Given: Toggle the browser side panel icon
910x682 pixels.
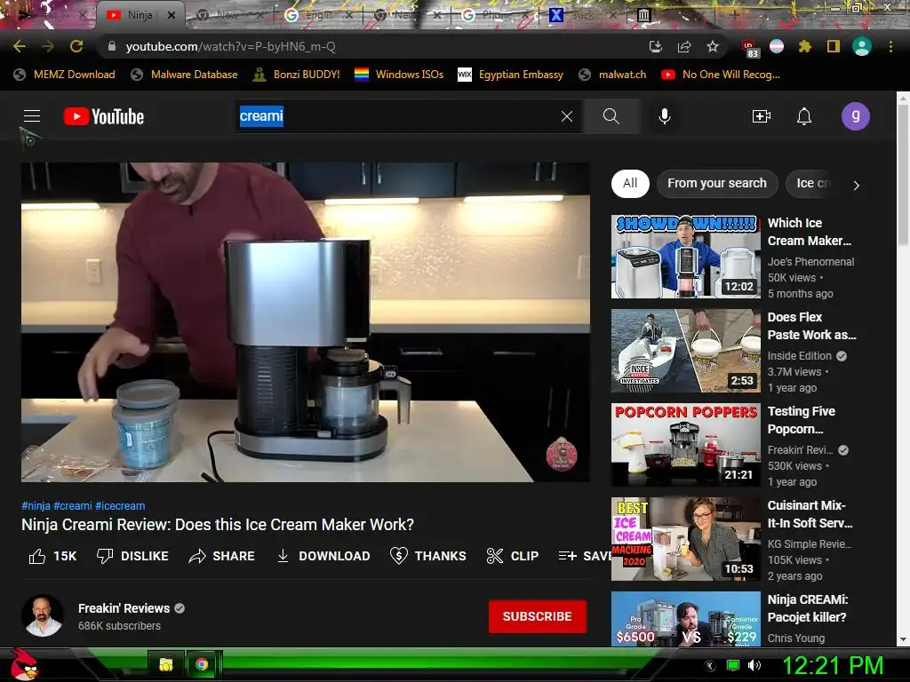Looking at the screenshot, I should click(834, 46).
